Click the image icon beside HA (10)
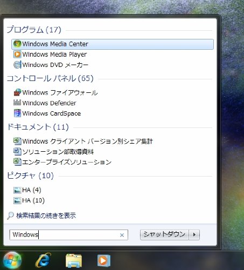This screenshot has width=244, height=270. click(x=17, y=200)
